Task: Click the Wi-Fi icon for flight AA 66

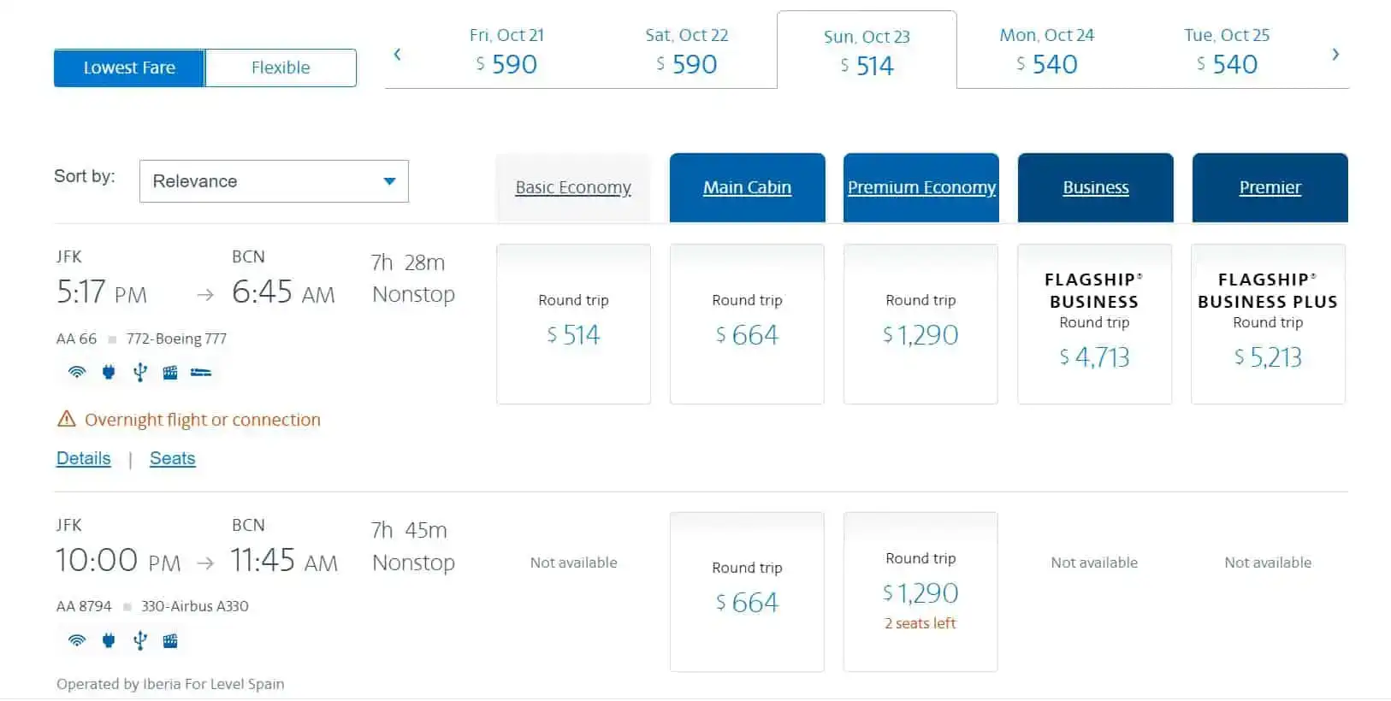Action: (x=77, y=372)
